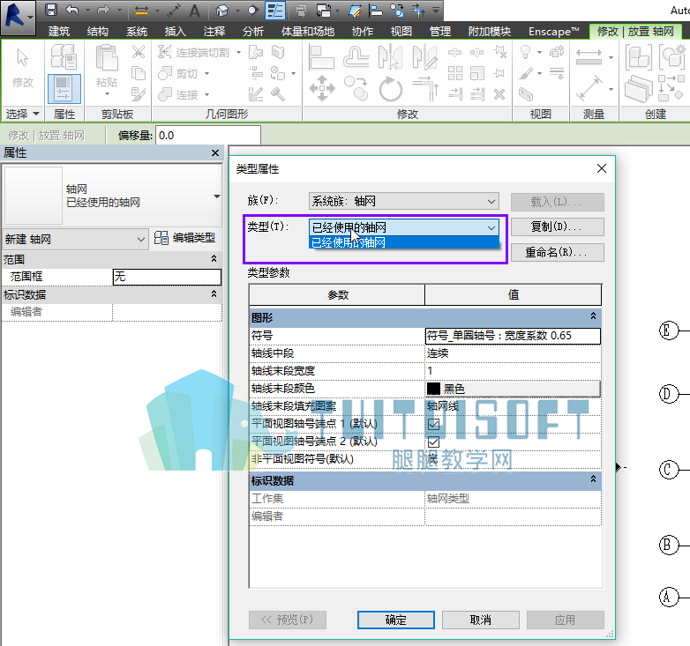Click the 取消 button
The image size is (690, 646).
(481, 620)
